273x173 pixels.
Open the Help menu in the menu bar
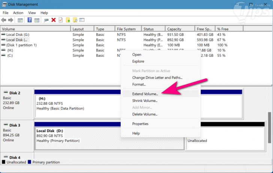pos(44,13)
